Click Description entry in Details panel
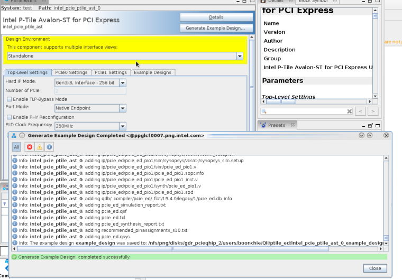This screenshot has width=402, height=280. click(279, 50)
